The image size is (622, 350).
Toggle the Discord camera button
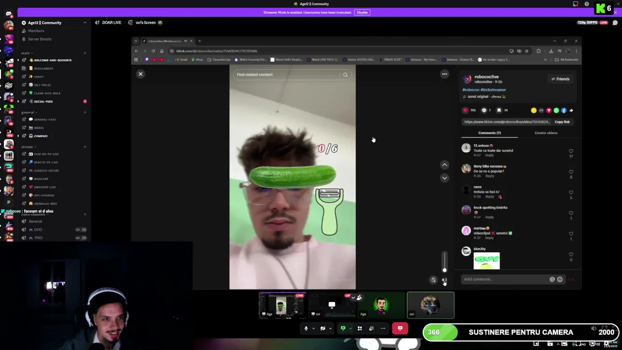pyautogui.click(x=323, y=328)
